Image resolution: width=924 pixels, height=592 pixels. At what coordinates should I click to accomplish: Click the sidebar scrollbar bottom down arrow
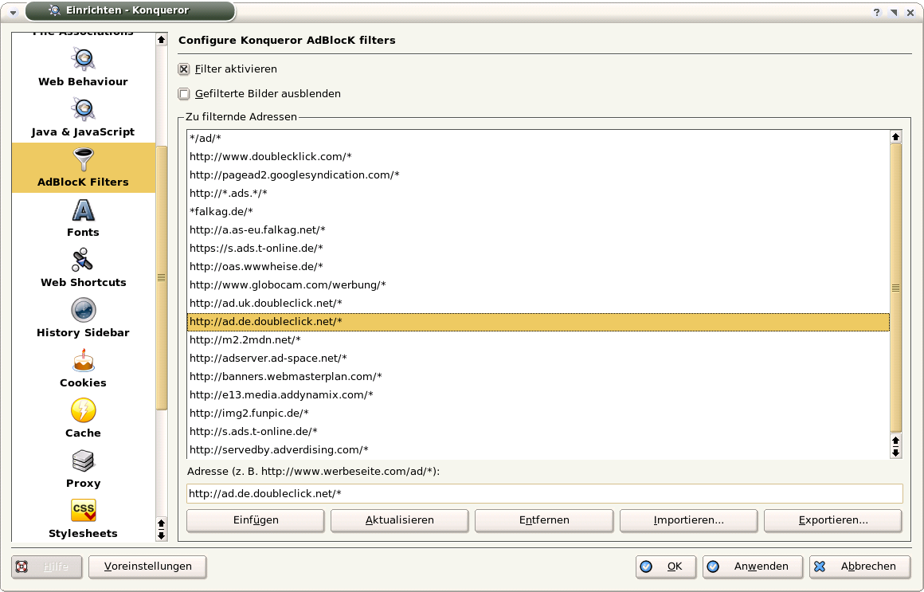[161, 535]
